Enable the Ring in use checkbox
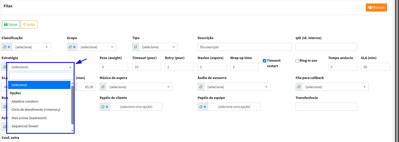The height and width of the screenshot is (142, 399). (297, 61)
